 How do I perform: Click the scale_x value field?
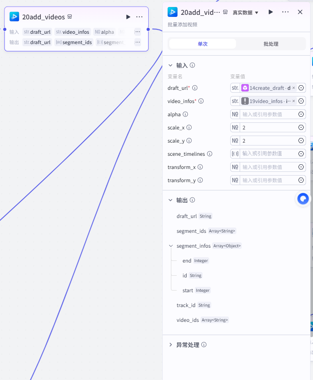[269, 127]
